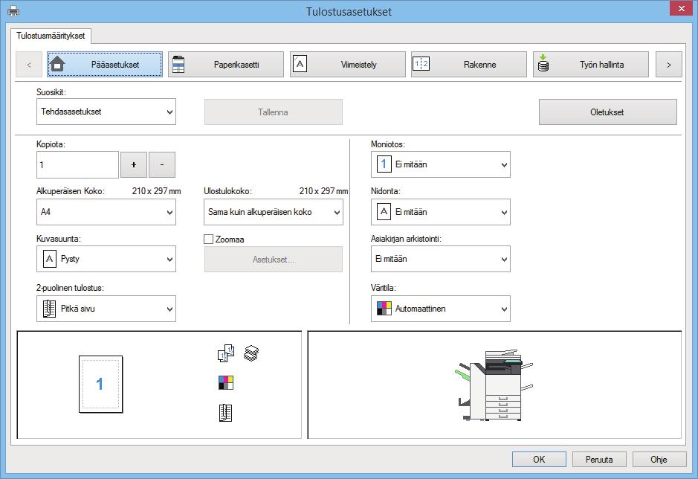Select the Pääasetukset tab
This screenshot has width=698, height=479.
click(x=105, y=65)
